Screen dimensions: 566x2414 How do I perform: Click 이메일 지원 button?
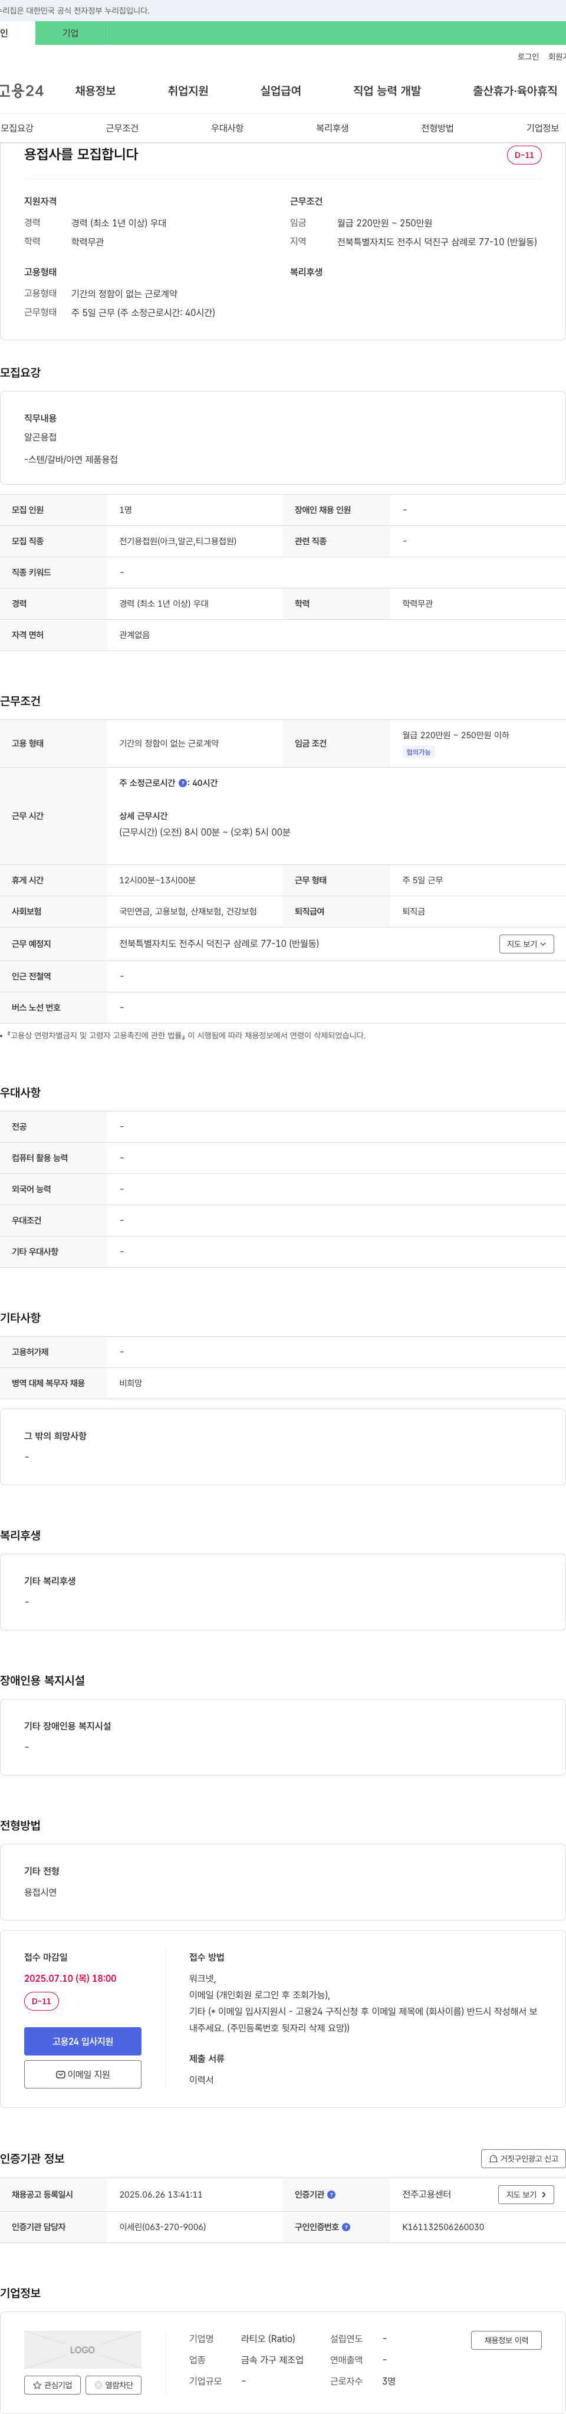83,2074
